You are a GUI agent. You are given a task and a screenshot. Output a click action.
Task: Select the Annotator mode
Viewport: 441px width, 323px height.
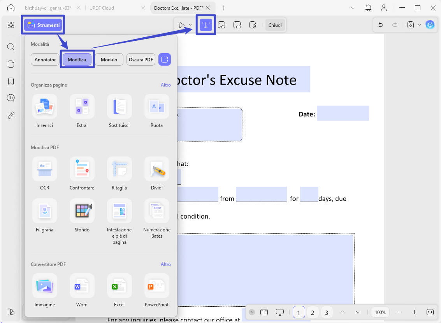tap(45, 59)
